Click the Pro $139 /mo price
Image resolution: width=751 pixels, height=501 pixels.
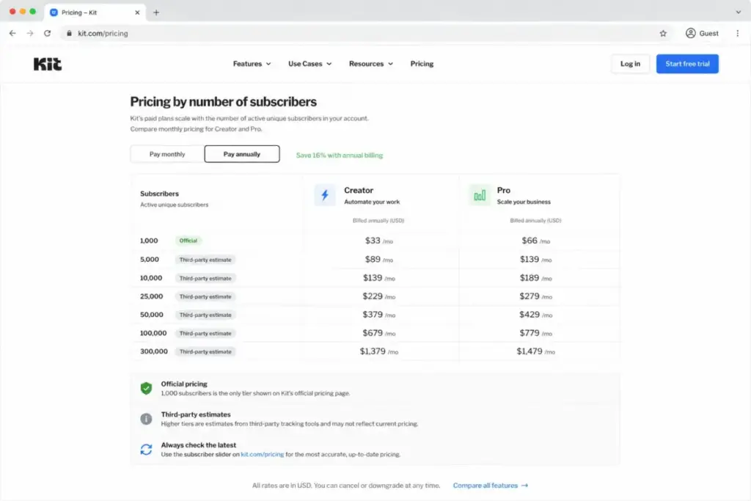click(x=535, y=259)
